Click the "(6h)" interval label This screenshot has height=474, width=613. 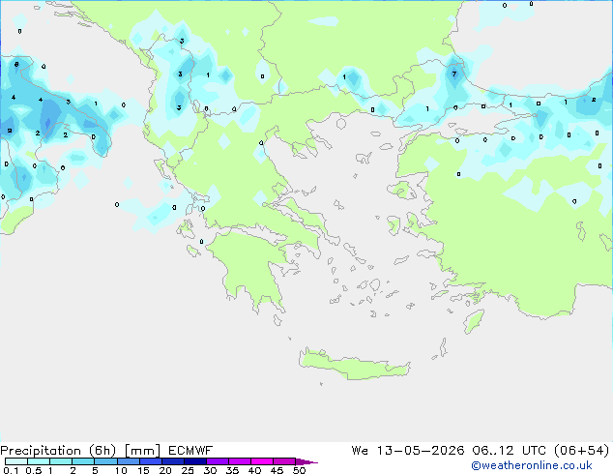point(102,451)
